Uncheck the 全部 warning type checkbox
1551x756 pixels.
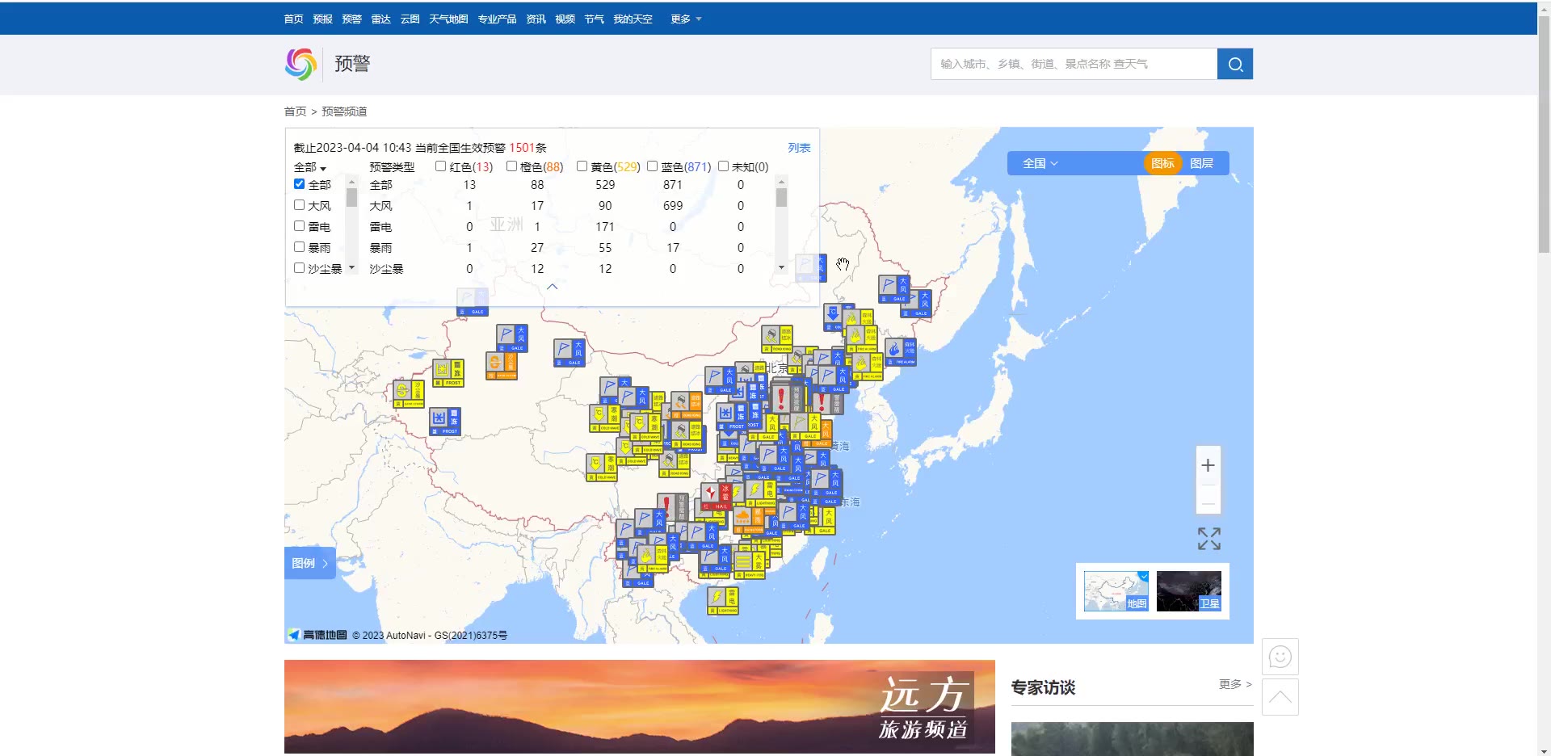[x=299, y=184]
